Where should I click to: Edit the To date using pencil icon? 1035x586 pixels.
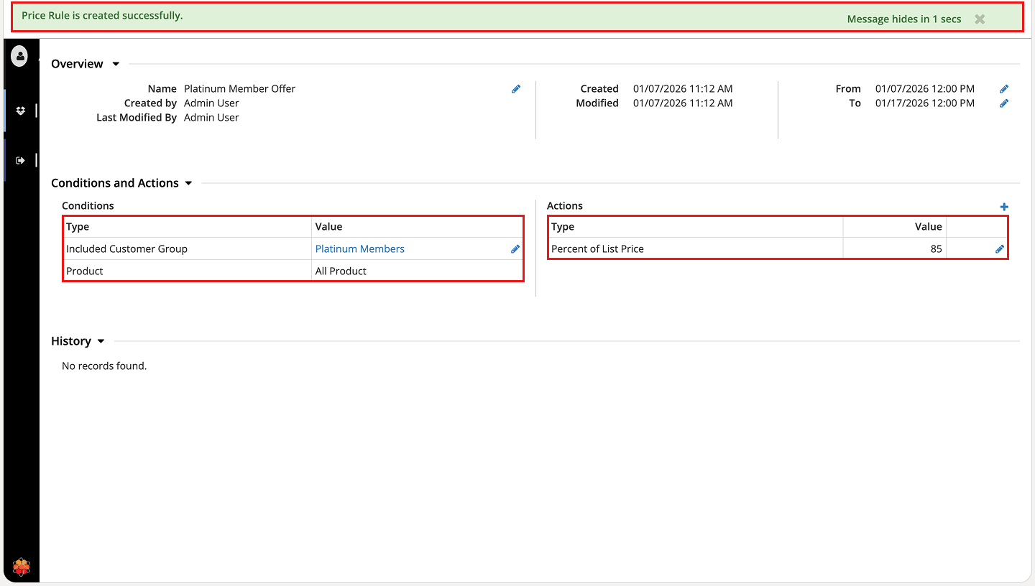(x=1004, y=103)
